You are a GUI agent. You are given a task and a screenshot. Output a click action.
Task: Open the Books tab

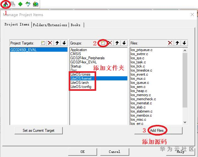pyautogui.click(x=76, y=25)
